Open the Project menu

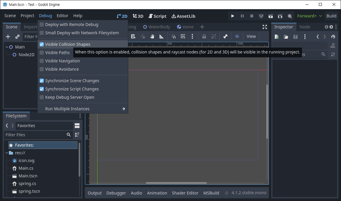click(x=27, y=16)
